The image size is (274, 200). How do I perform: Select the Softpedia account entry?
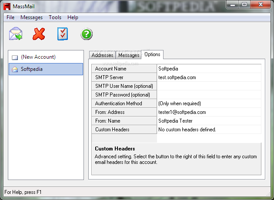pyautogui.click(x=46, y=69)
